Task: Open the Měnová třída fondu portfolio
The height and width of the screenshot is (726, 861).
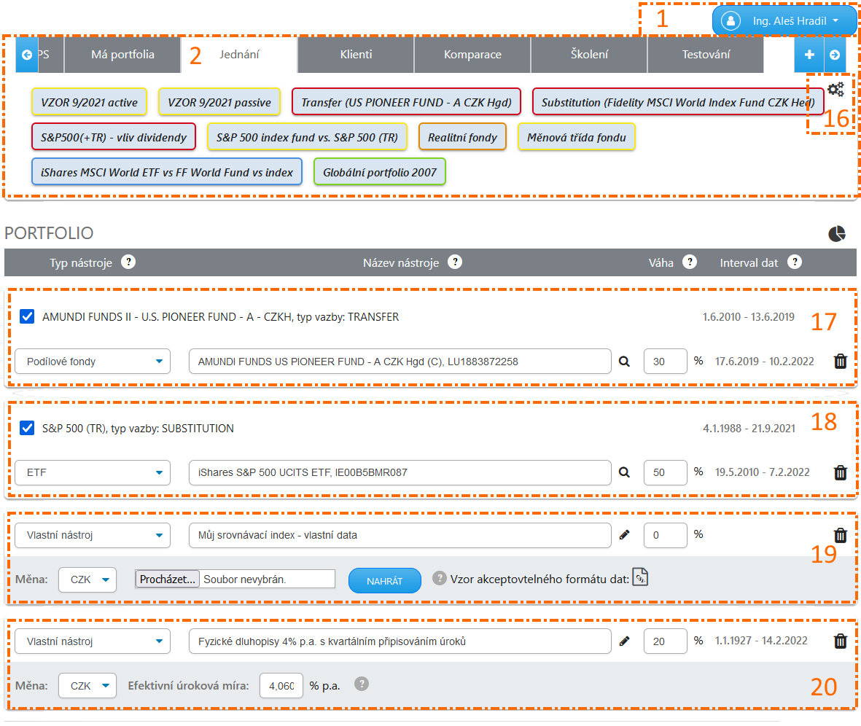Action: click(x=577, y=137)
